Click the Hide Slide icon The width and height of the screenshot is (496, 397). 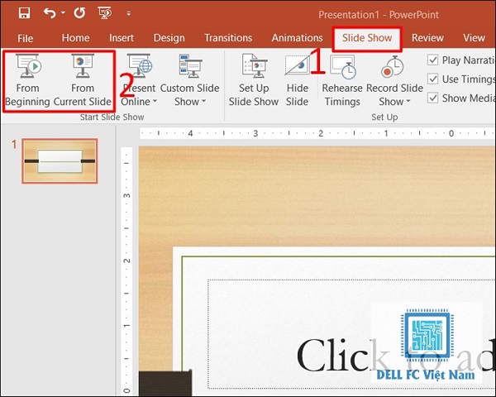pyautogui.click(x=297, y=66)
